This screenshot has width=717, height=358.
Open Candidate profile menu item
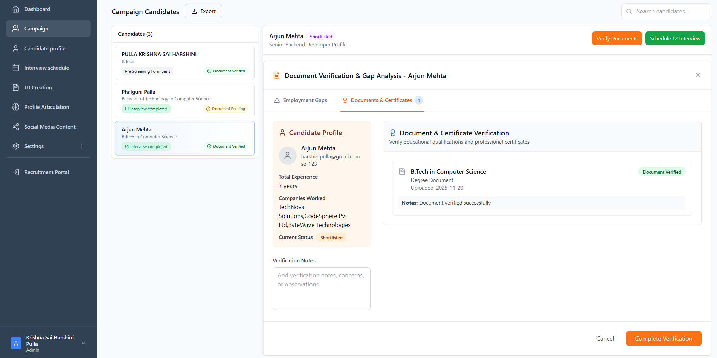point(48,48)
